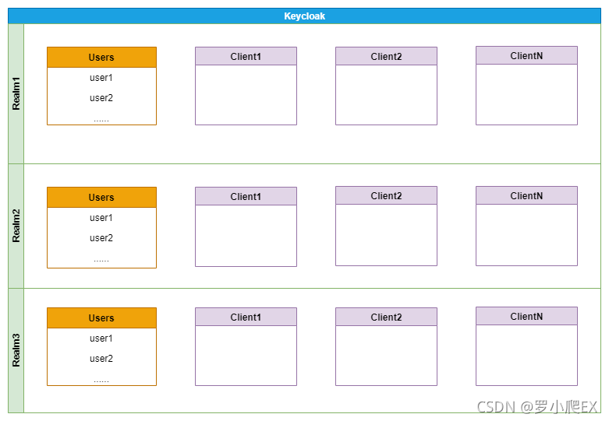Image resolution: width=609 pixels, height=421 pixels.
Task: Select the Realm1 swimlane label
Action: 16,94
